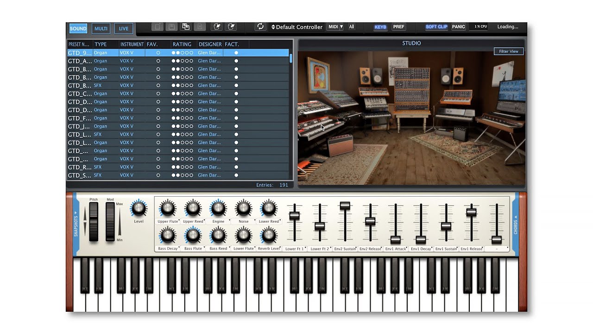
Task: Click the Save As duplicate icon
Action: pos(185,27)
